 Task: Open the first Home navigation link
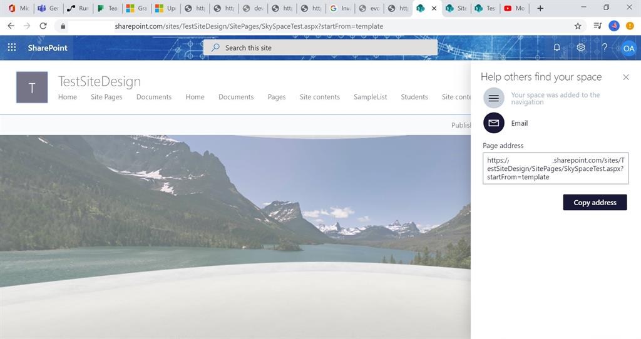(68, 97)
